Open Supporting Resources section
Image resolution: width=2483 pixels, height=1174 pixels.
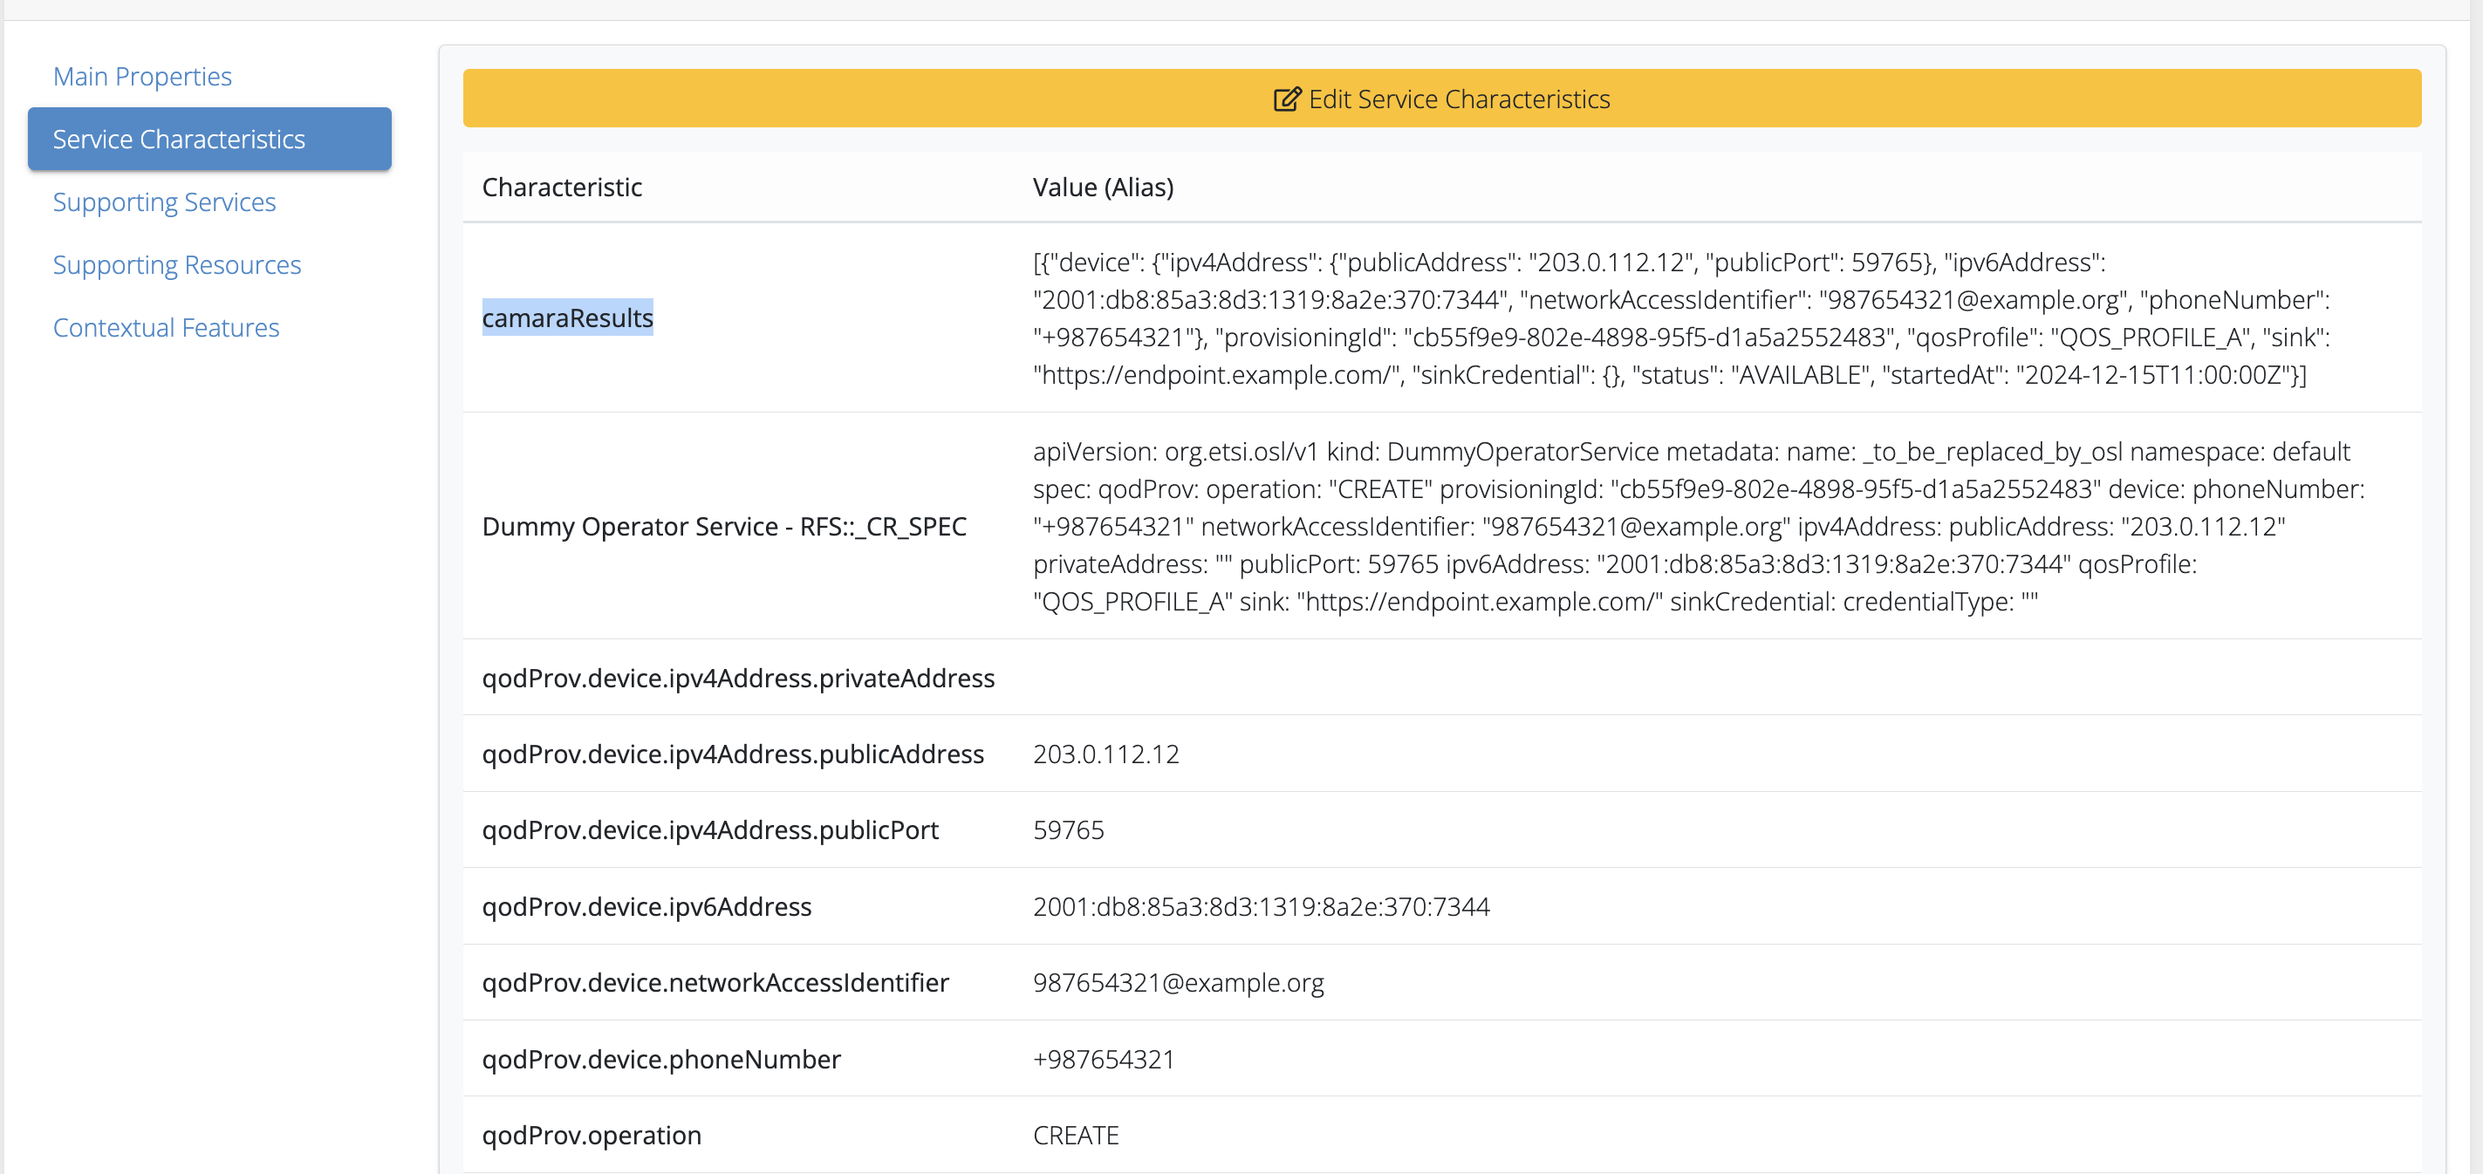point(176,264)
